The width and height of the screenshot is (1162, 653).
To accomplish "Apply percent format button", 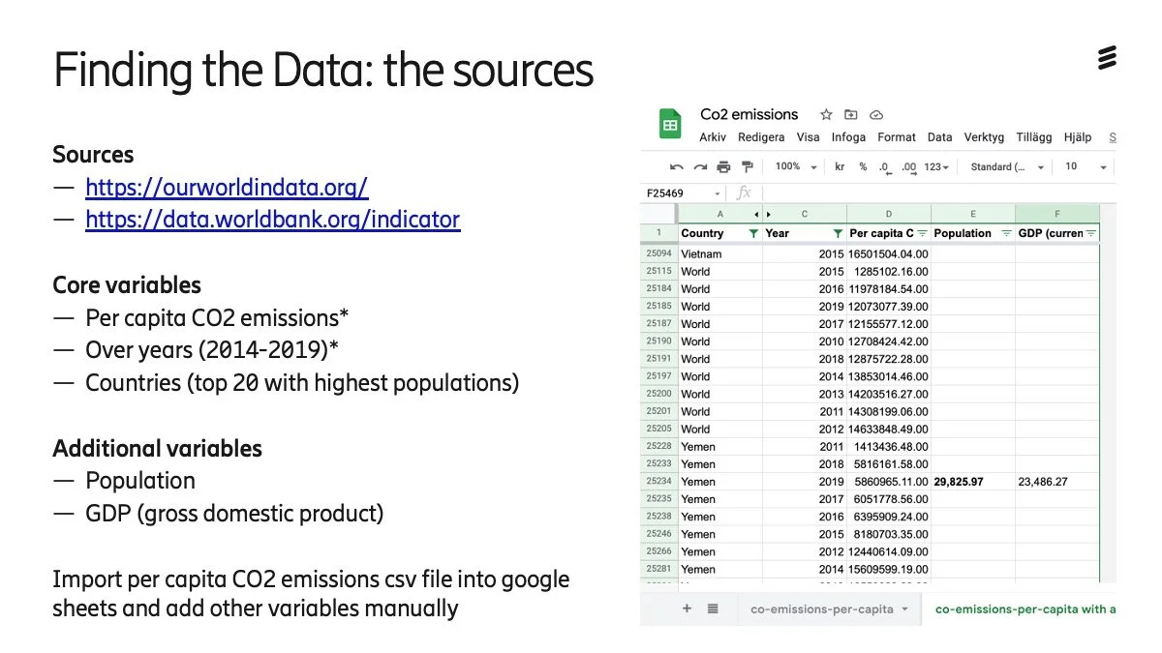I will pos(863,166).
